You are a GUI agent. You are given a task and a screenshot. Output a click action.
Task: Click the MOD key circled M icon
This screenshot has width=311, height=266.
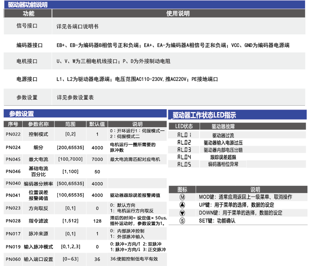[x=182, y=197]
